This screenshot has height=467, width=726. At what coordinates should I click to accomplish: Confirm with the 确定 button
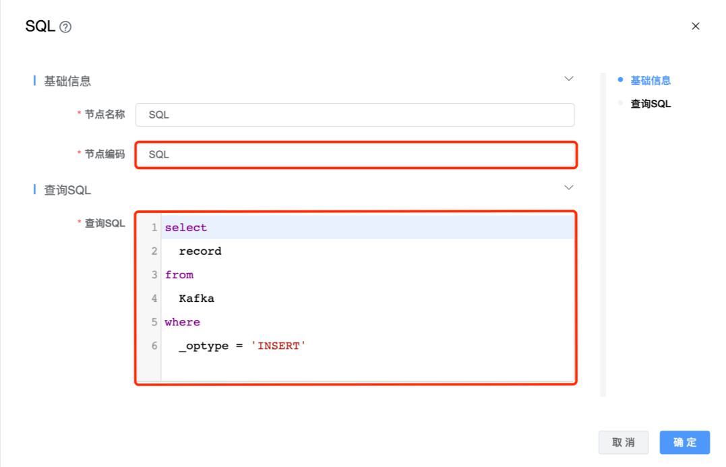pyautogui.click(x=684, y=442)
